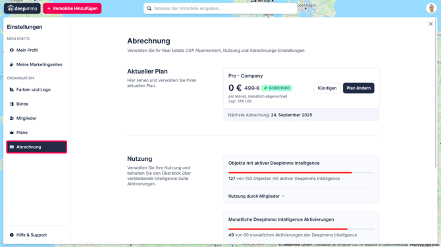Click the dialog vertical scrollbar
441x247 pixels.
tap(436, 93)
